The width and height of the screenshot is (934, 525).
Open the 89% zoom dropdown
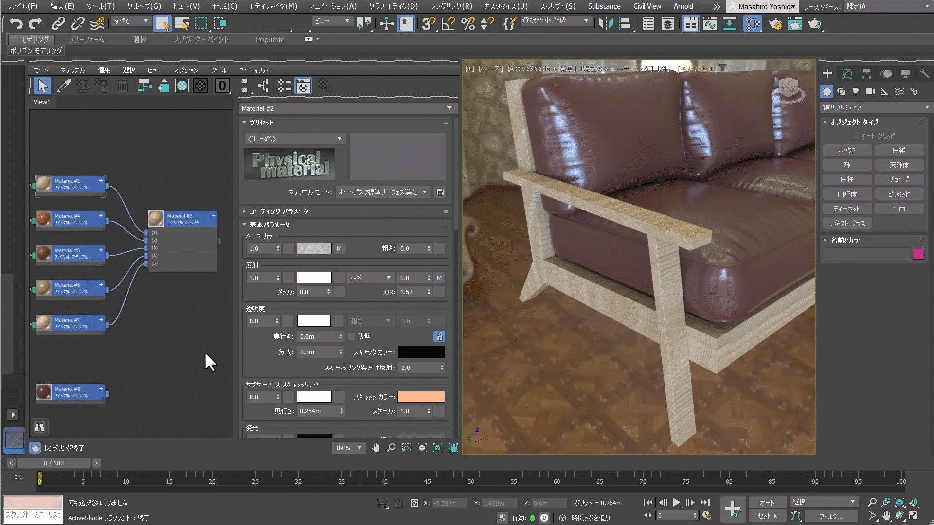click(x=349, y=448)
